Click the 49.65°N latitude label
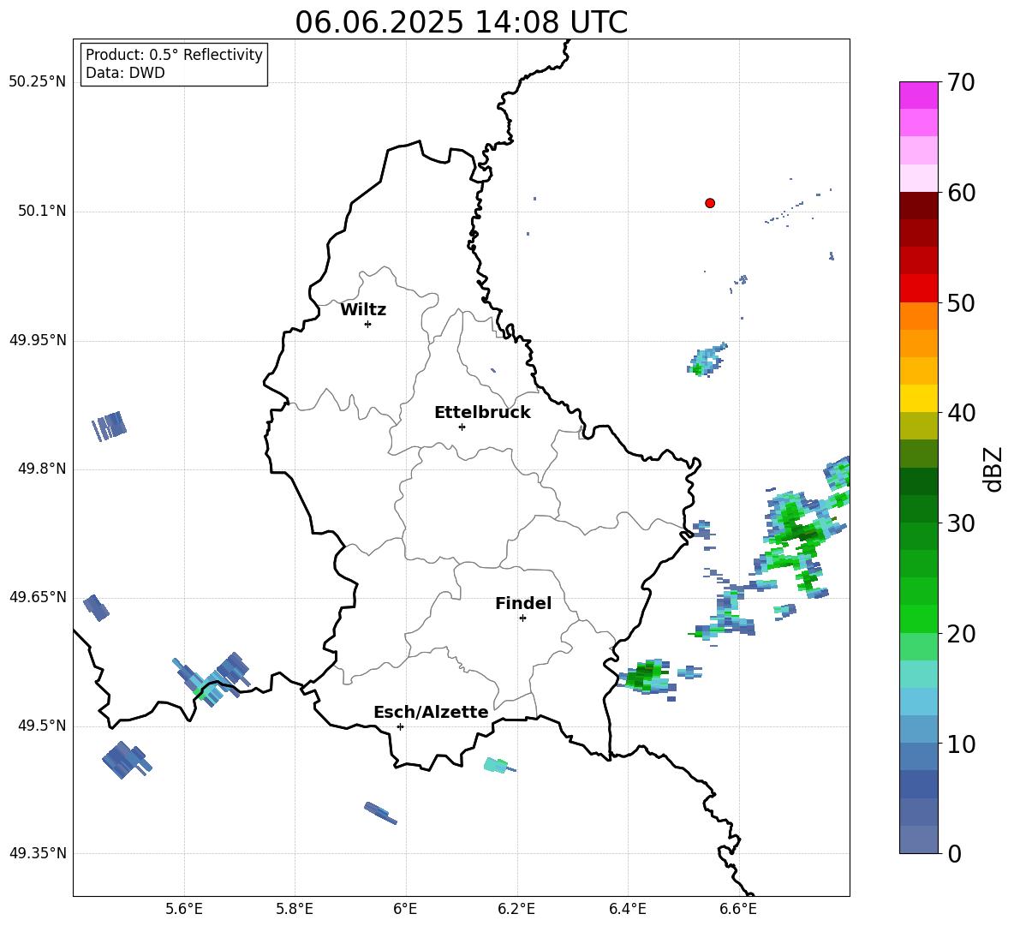1014x926 pixels. click(x=38, y=597)
